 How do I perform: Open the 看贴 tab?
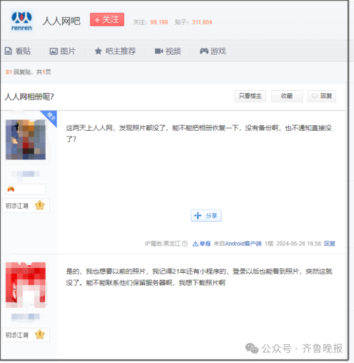point(18,51)
